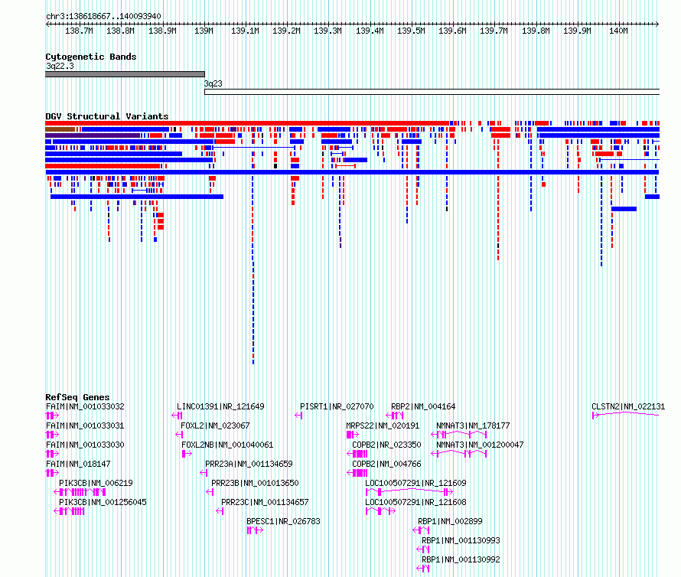Open COPB2|NR_023350 gene label
Screen dimensions: 681x577
click(x=386, y=445)
